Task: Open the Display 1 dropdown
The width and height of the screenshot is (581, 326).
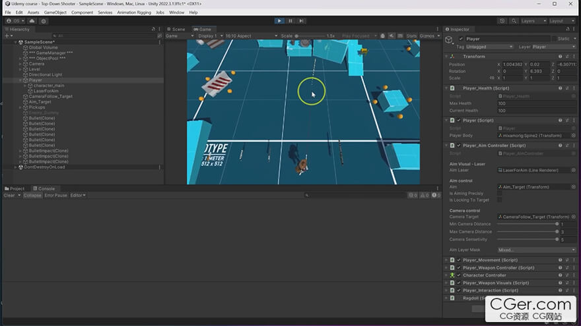Action: 210,36
